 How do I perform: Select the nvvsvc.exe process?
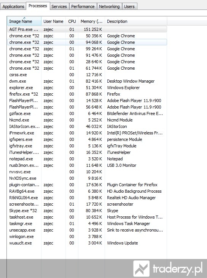(87, 172)
